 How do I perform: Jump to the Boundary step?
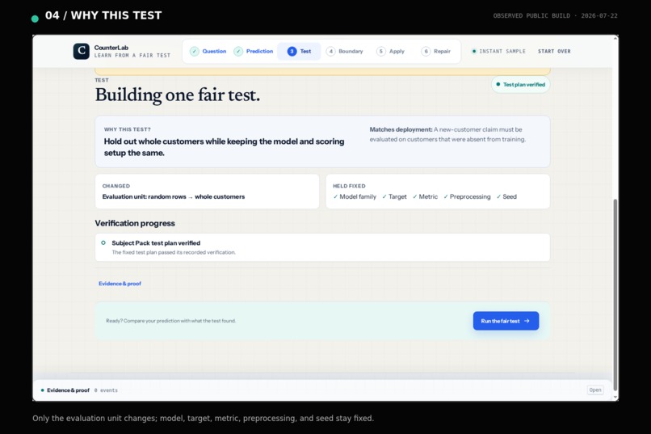345,51
